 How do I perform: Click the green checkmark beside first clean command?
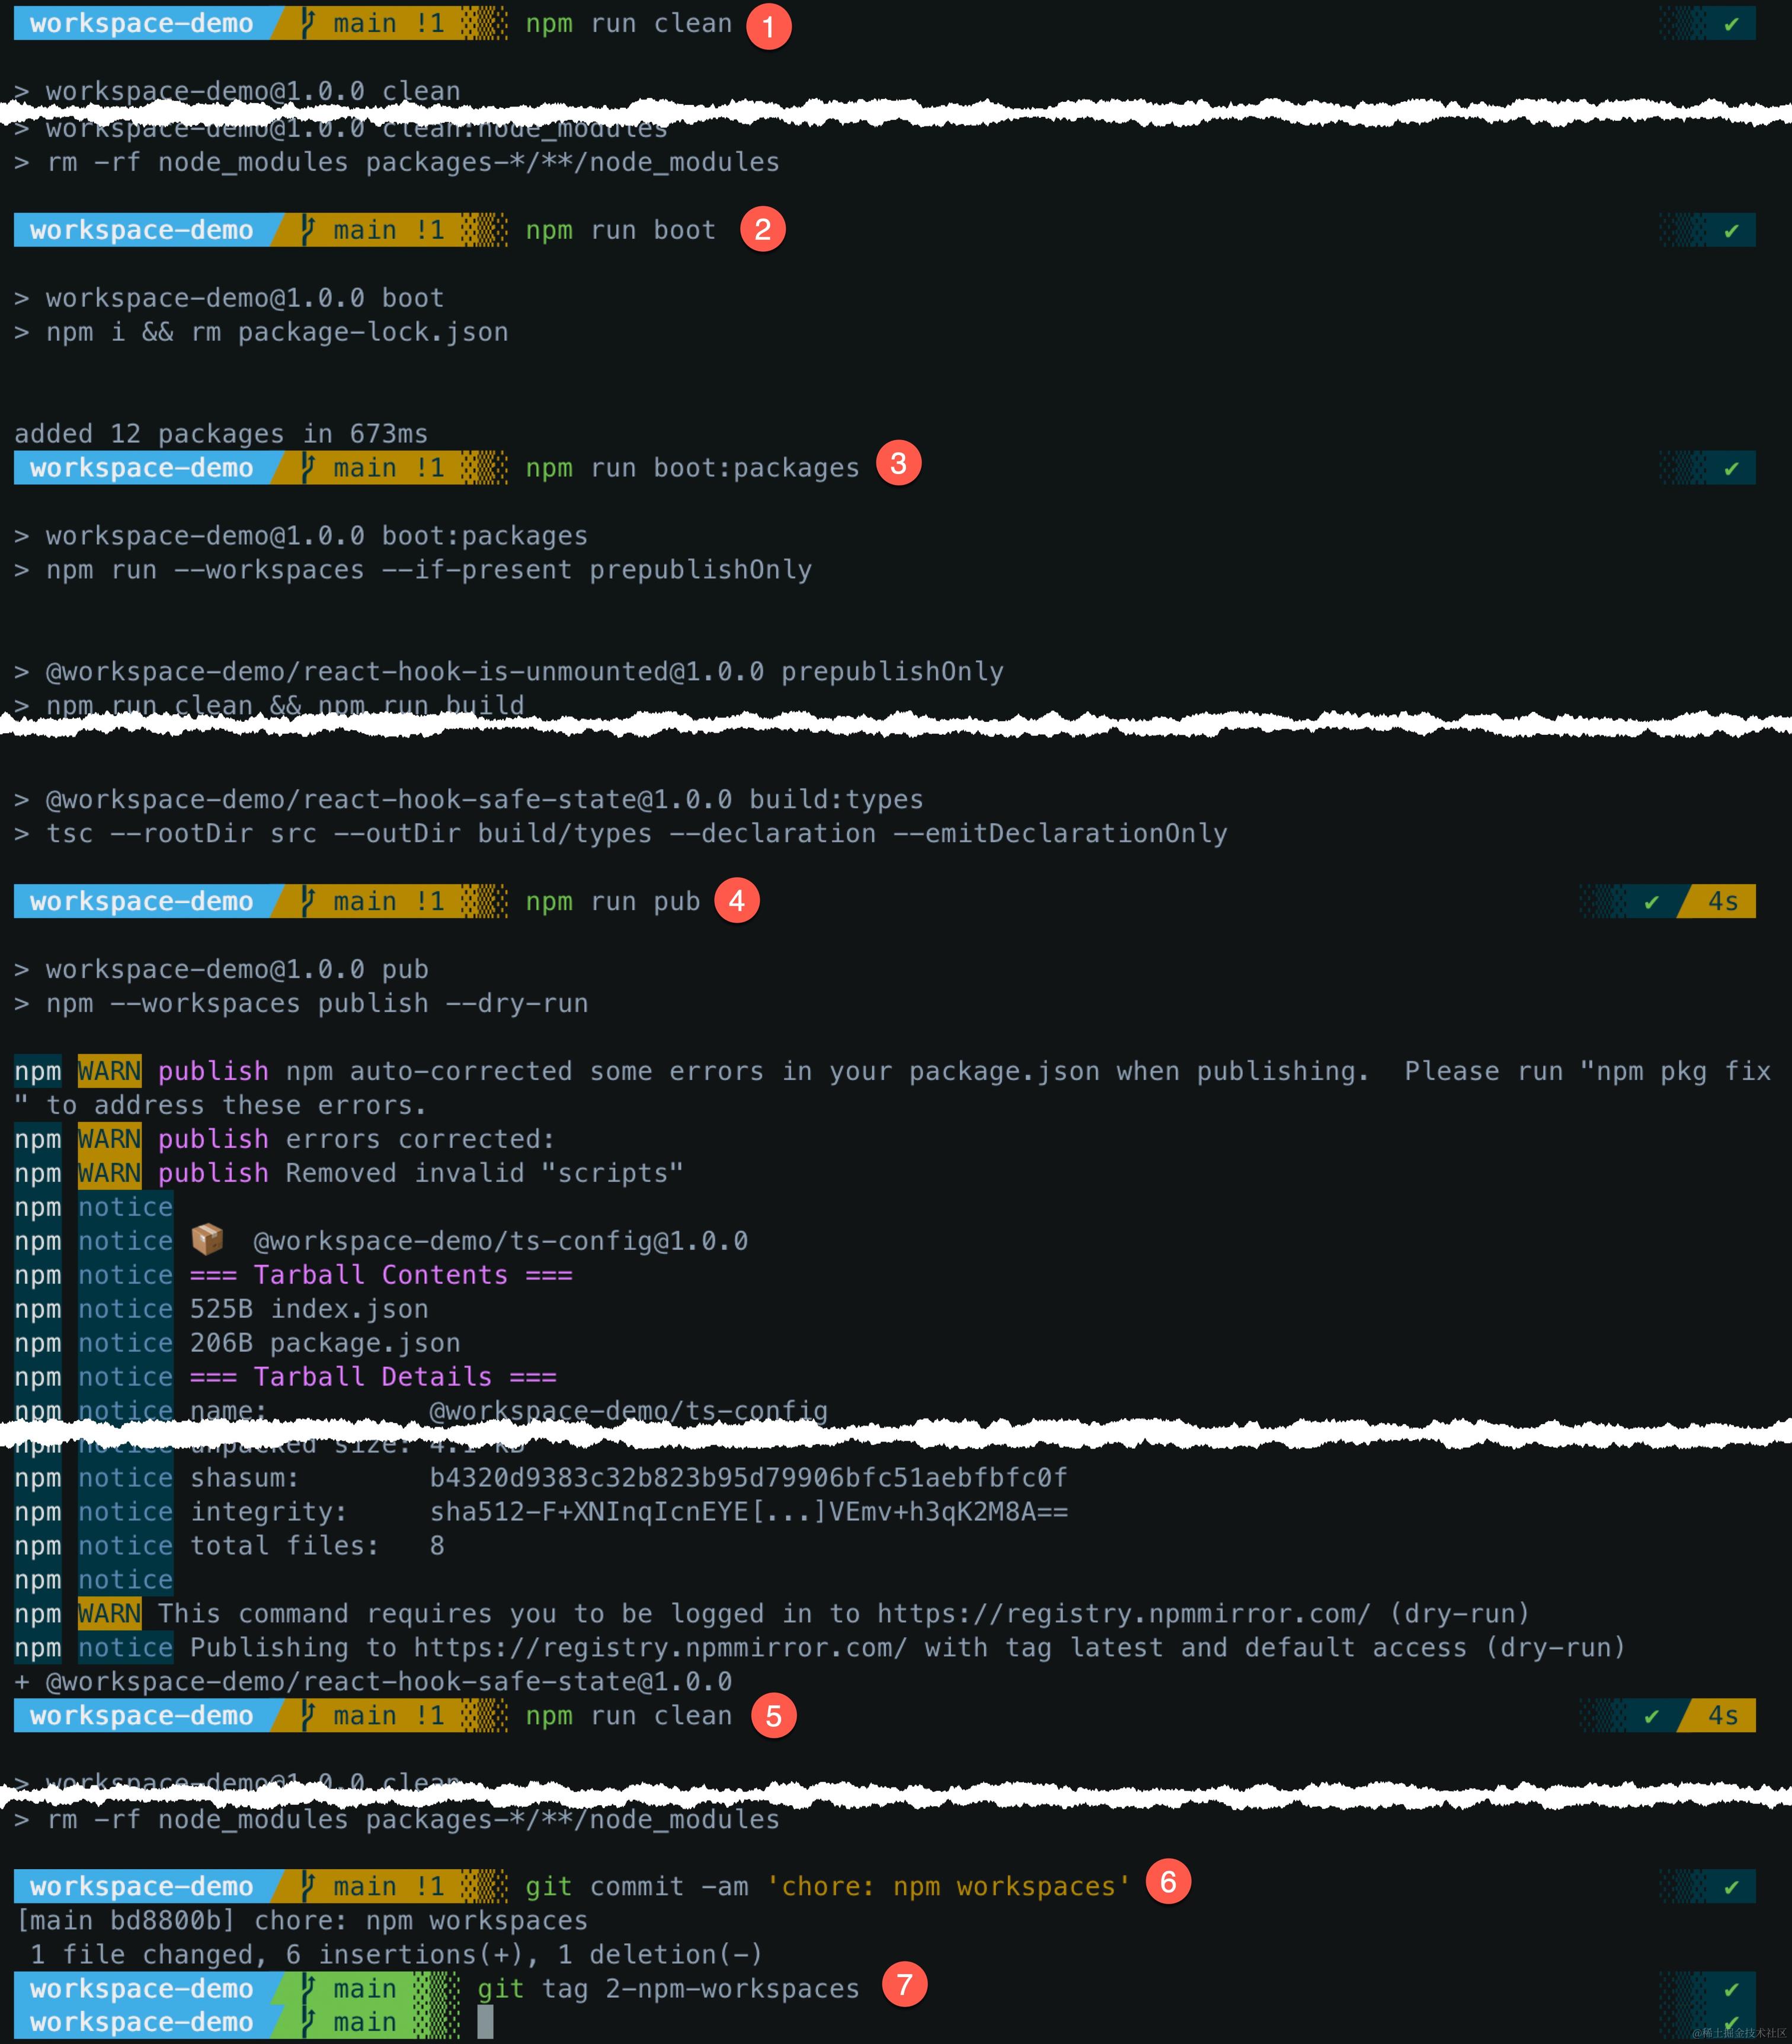tap(1731, 24)
